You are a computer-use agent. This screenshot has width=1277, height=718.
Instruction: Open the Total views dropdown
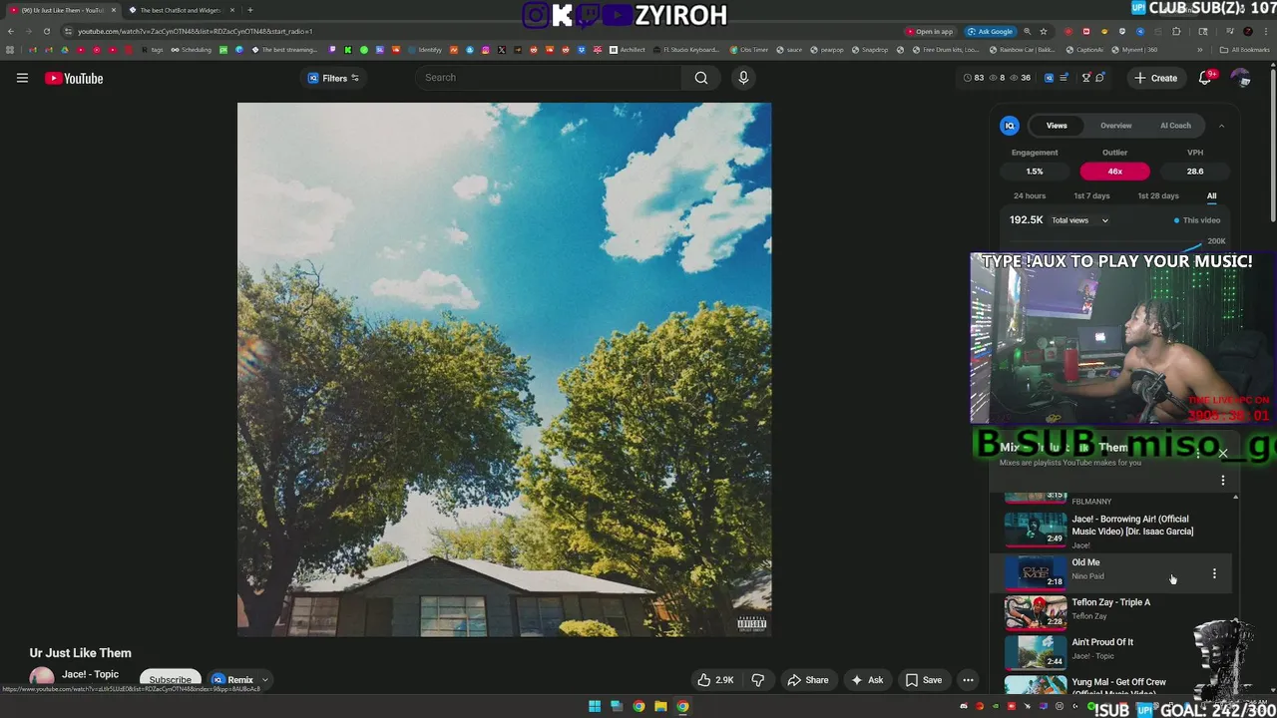[1079, 220]
